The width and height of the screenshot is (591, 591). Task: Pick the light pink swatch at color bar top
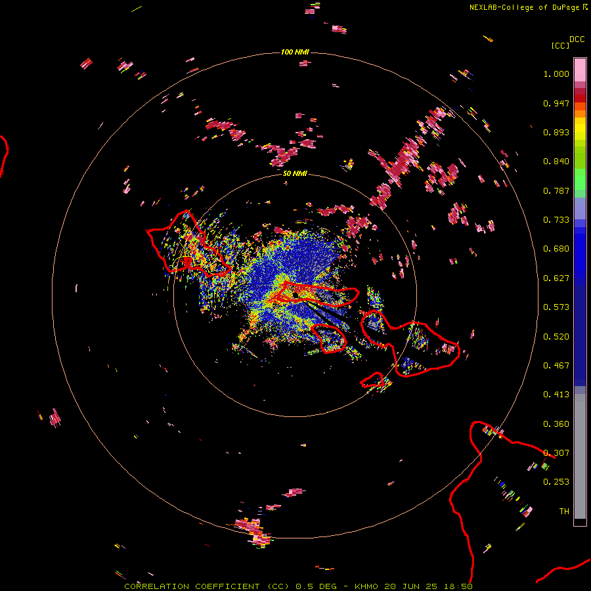pyautogui.click(x=580, y=70)
